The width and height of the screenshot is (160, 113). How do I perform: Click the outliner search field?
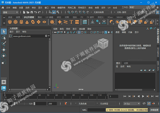pos(29,36)
